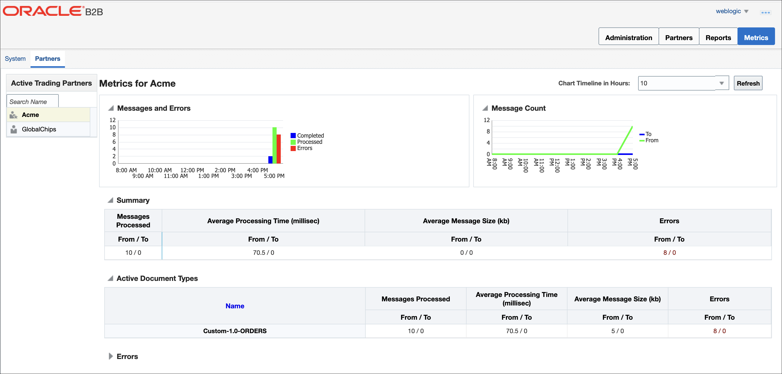Click Summary Average Processing Time column header

pyautogui.click(x=263, y=221)
